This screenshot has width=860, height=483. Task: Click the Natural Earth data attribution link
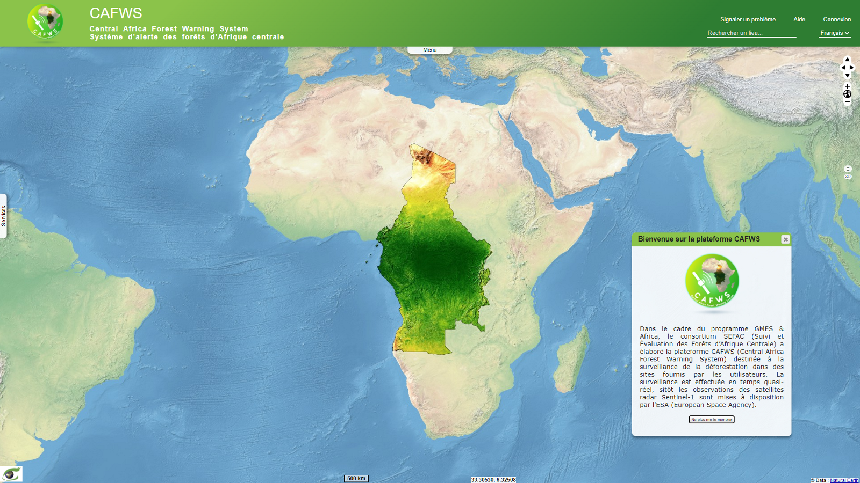pyautogui.click(x=844, y=480)
